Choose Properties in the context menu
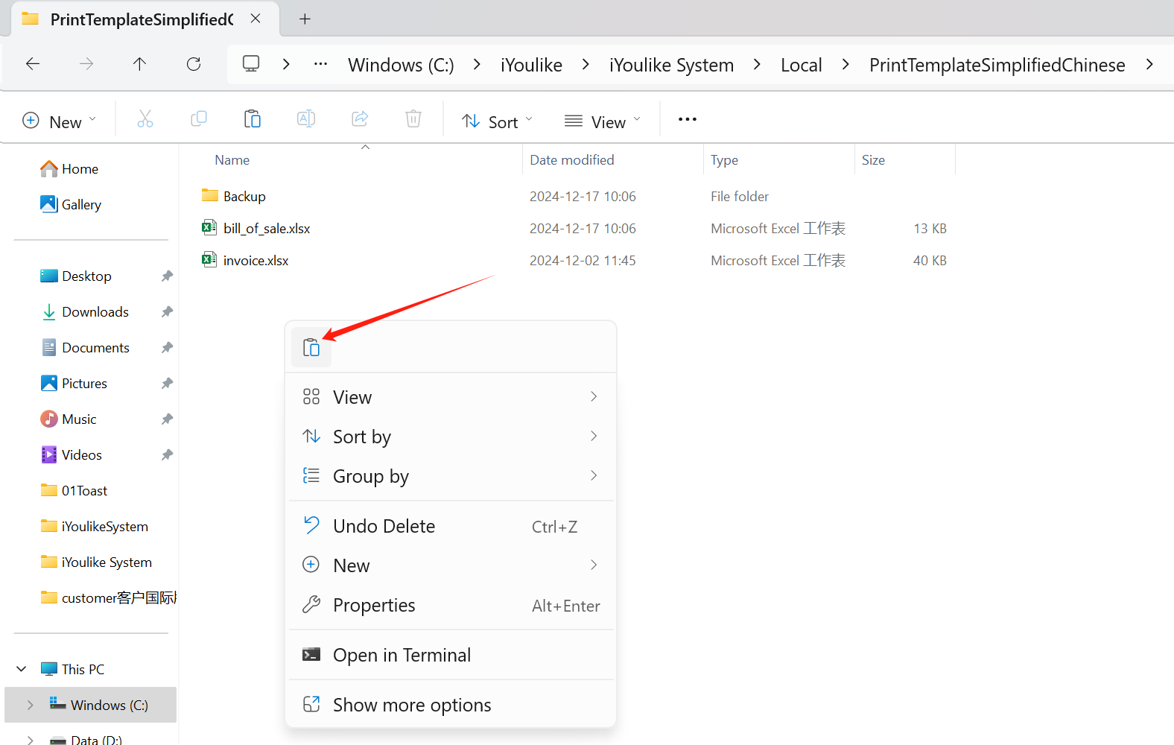Screen dimensions: 1174x745 (374, 605)
